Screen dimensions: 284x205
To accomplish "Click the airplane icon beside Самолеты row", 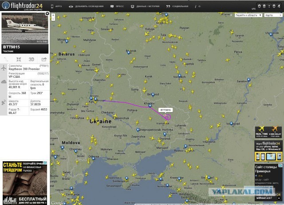I will 4,68.
